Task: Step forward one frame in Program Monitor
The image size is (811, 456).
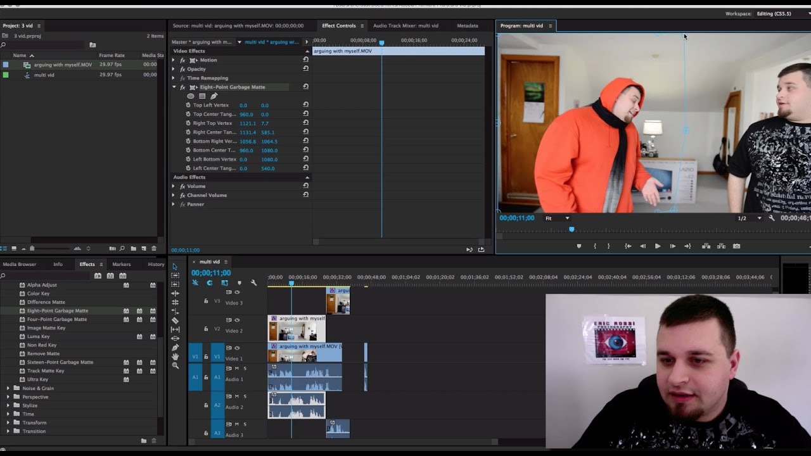Action: [673, 246]
